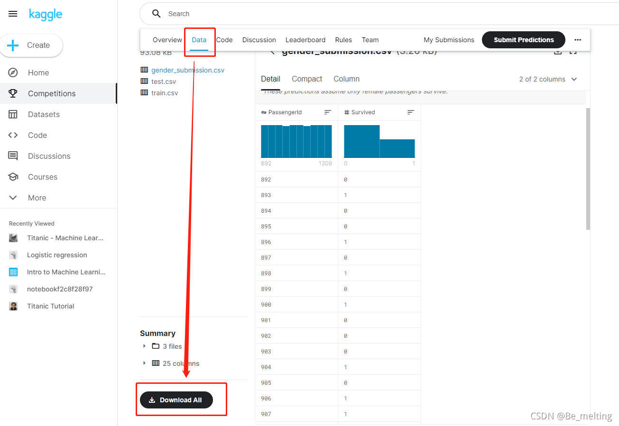This screenshot has width=619, height=426.
Task: Click the Competitions trophy icon
Action: point(13,93)
